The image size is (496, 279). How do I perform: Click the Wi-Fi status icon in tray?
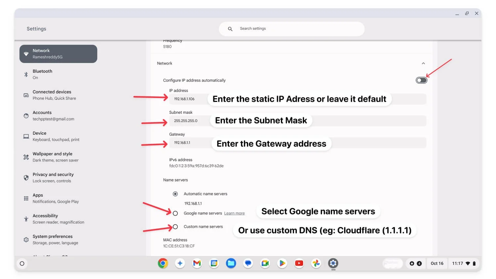[468, 263]
